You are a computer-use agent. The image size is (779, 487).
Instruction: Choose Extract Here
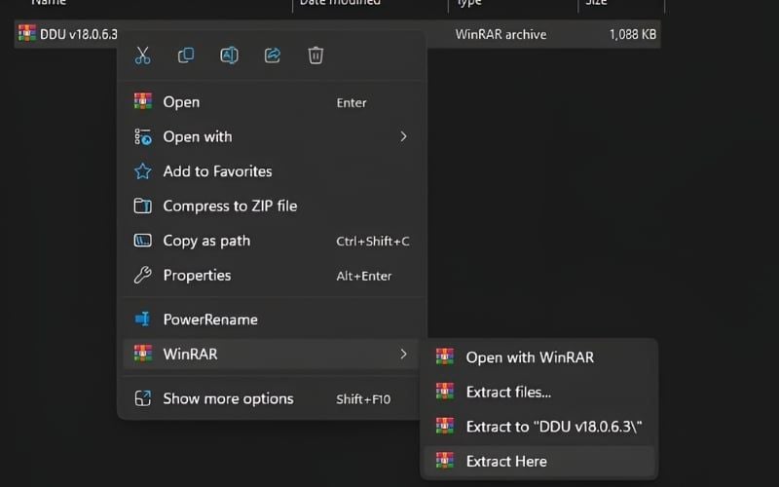coord(506,462)
